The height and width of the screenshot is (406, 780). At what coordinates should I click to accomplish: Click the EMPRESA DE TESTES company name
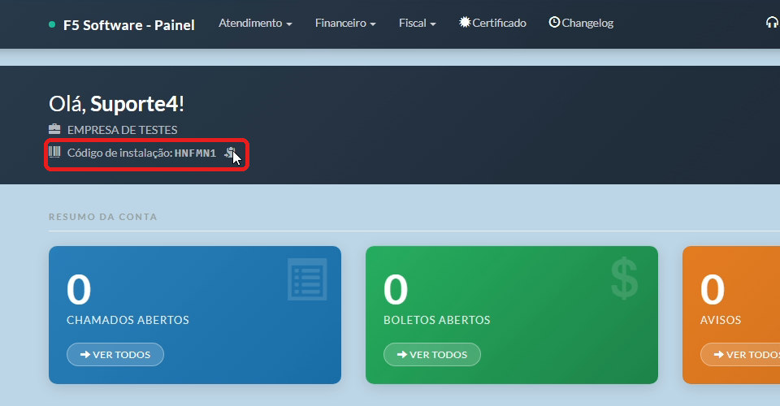pos(123,130)
